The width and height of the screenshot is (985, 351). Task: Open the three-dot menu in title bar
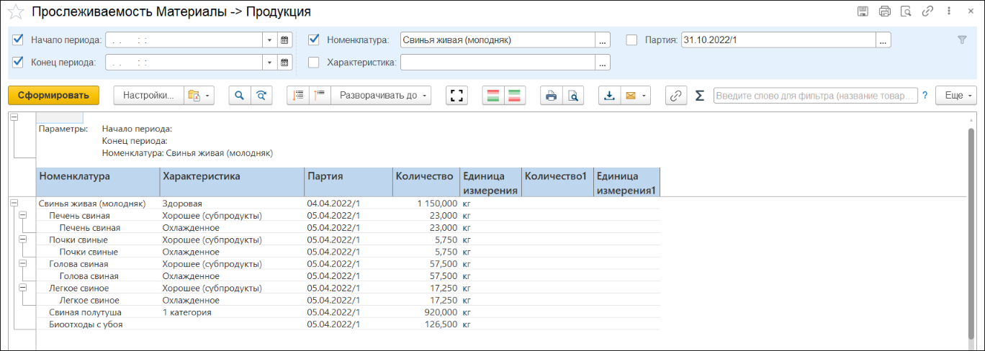(x=949, y=12)
